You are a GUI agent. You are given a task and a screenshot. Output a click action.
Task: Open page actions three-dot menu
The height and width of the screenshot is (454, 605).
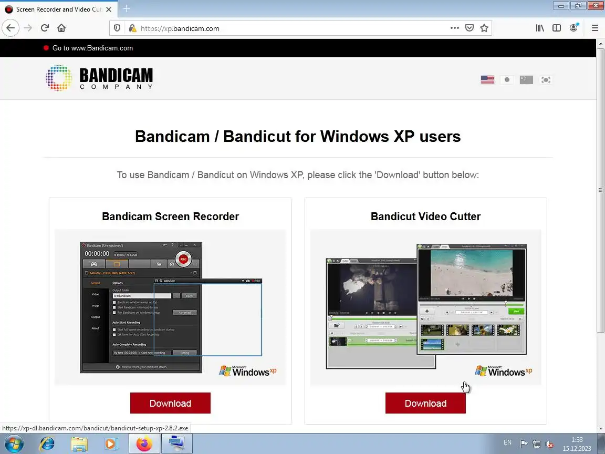click(454, 28)
